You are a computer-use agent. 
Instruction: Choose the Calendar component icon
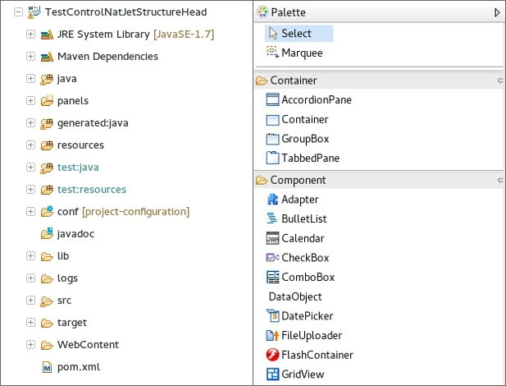click(272, 238)
